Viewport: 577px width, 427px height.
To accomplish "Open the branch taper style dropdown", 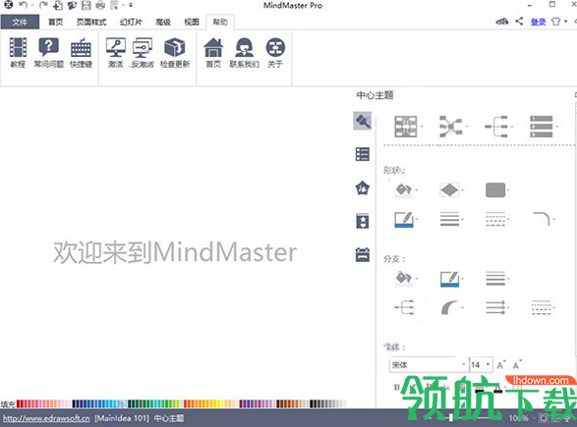I will coord(451,307).
